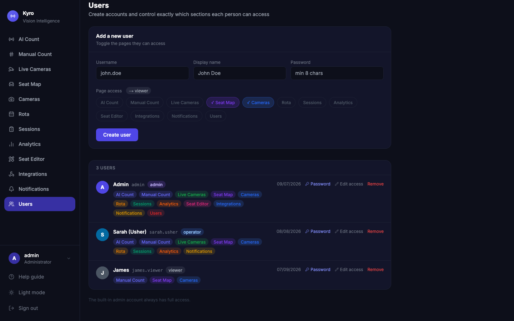
Task: Go to Analytics in the sidebar
Action: click(x=40, y=144)
